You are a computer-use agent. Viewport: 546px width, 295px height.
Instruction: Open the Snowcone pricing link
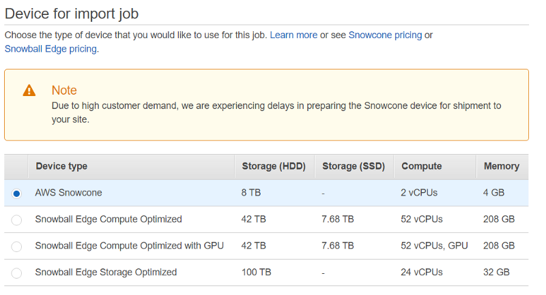[x=385, y=35]
